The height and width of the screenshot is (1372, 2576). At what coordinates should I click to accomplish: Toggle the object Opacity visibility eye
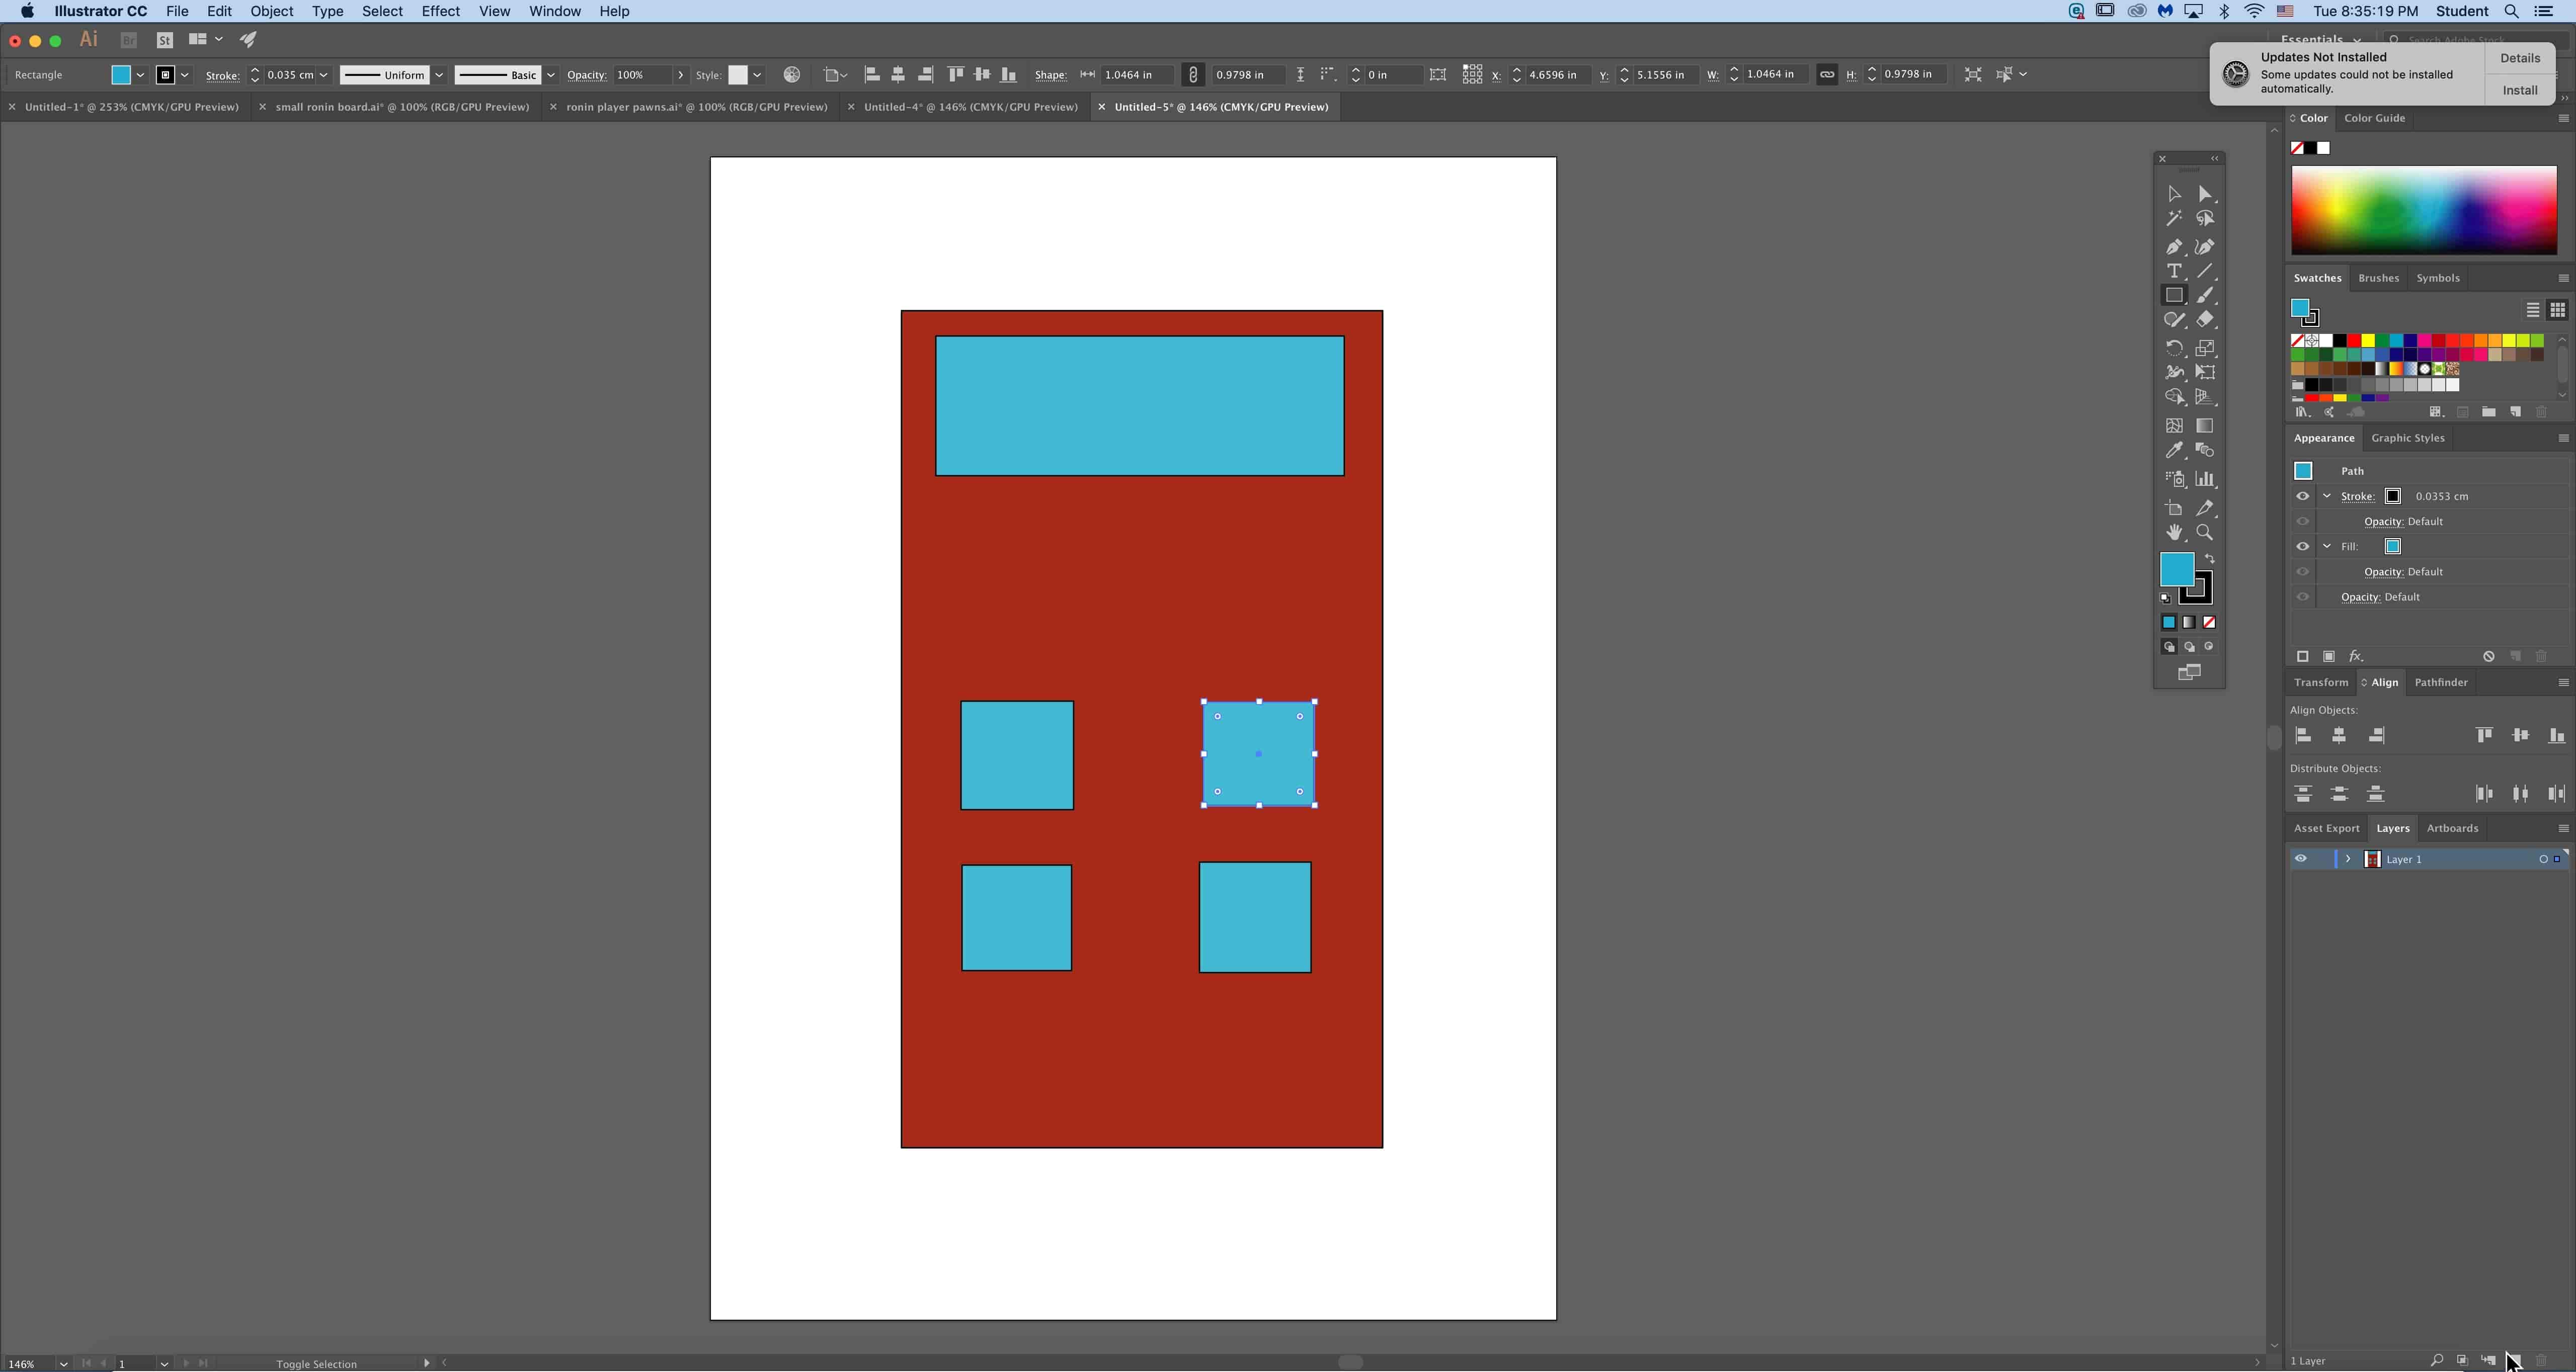(2303, 597)
